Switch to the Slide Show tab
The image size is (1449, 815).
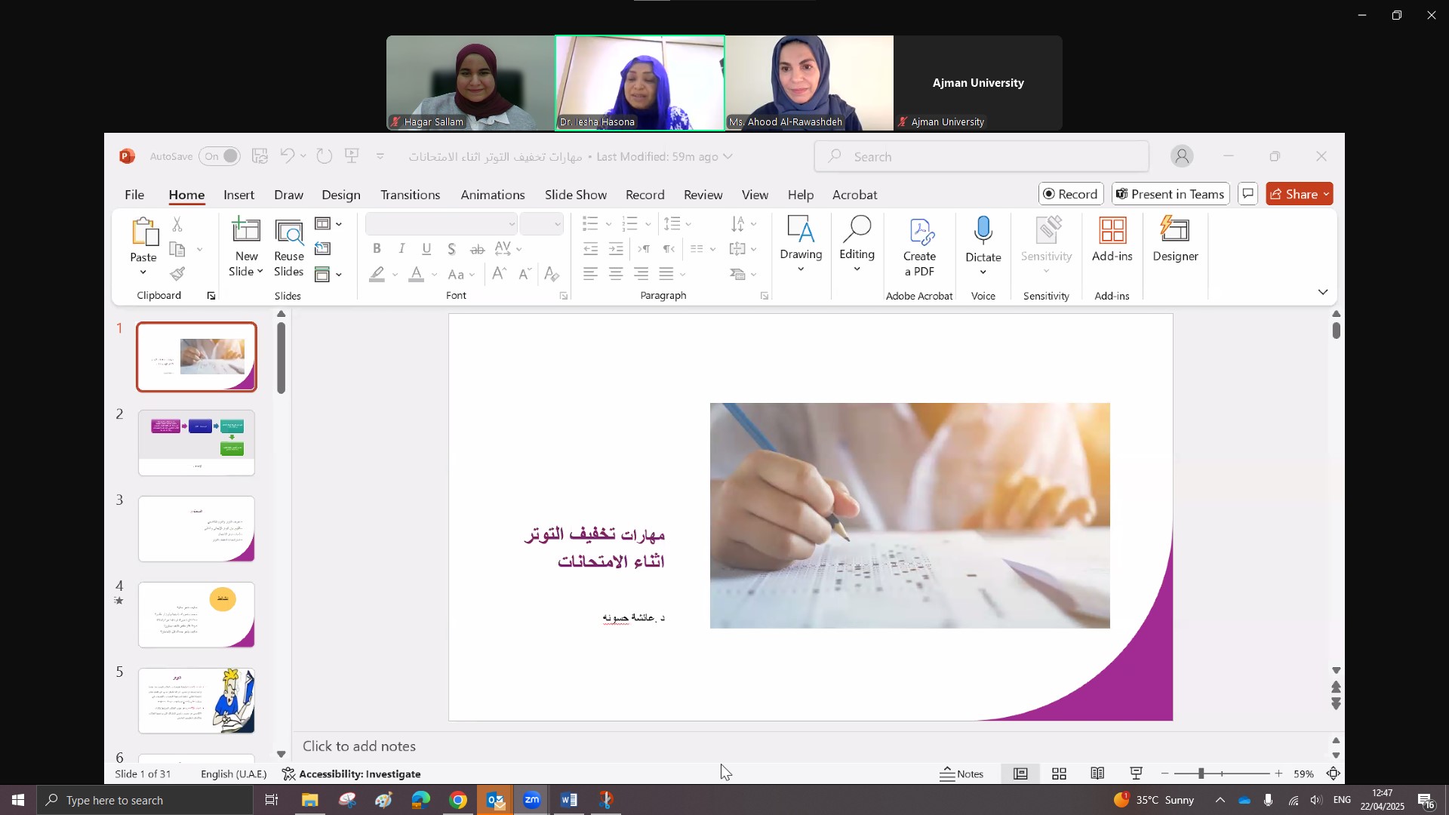pos(575,195)
